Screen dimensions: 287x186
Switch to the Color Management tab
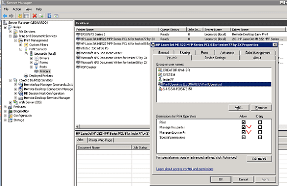click(257, 53)
